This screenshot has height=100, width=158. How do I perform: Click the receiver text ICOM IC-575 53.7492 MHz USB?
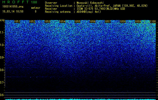101,9
